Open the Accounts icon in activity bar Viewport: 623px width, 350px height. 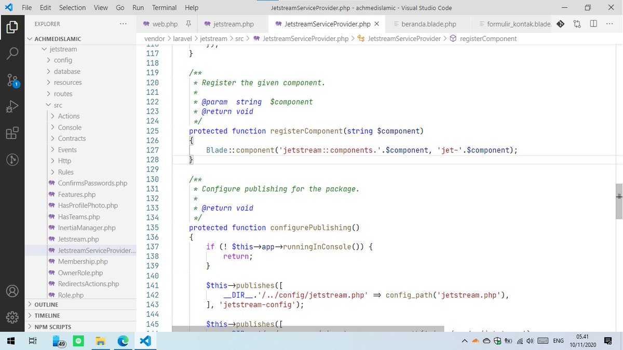tap(12, 291)
